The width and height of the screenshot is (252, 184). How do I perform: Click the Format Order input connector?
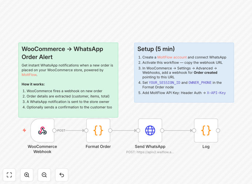point(86,130)
